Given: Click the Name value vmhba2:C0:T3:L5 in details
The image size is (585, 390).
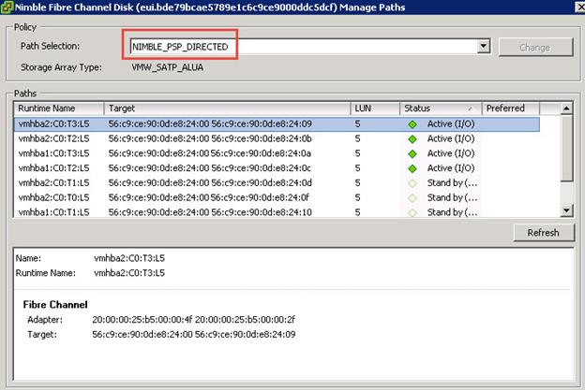Looking at the screenshot, I should point(129,258).
